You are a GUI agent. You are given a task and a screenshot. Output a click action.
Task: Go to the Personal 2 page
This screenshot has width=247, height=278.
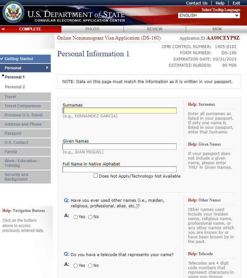pos(15,87)
